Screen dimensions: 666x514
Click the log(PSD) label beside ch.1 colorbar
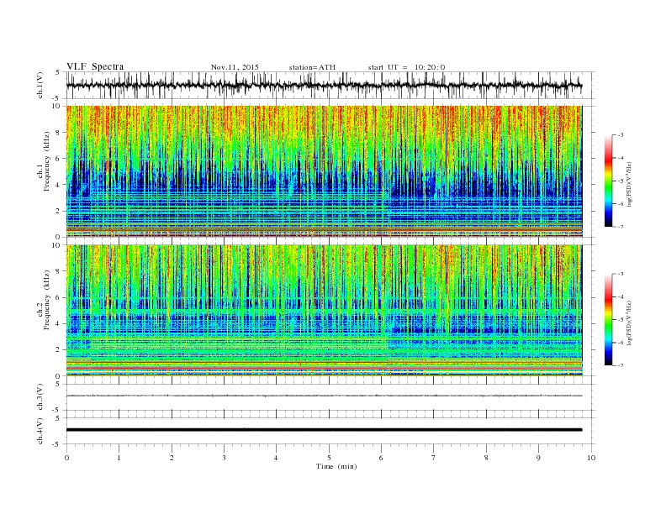tap(629, 185)
